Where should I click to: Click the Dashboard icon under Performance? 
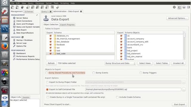click(14, 53)
